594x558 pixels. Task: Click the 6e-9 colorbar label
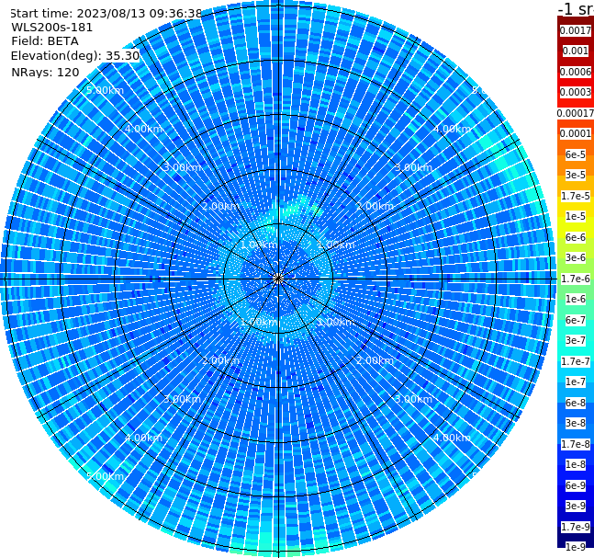click(x=576, y=485)
